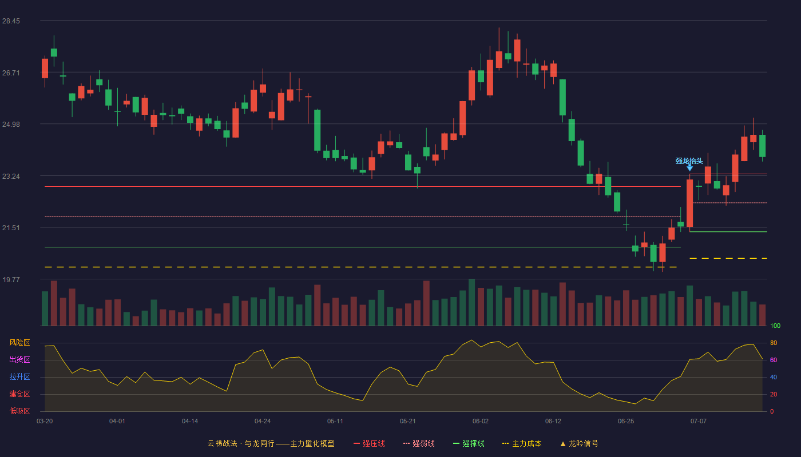
Task: Click the 拉升区 zone label
Action: 19,377
